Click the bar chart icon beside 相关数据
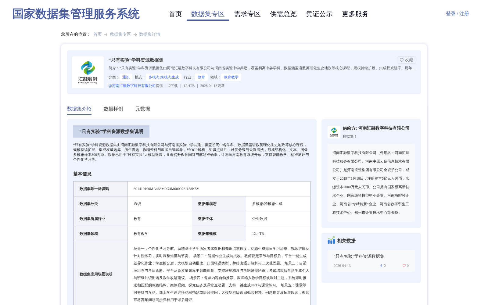This screenshot has height=305, width=488. (x=331, y=240)
